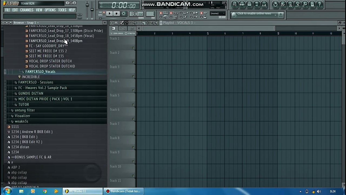The height and width of the screenshot is (195, 346).
Task: Click the Help question mark icon
Action: tap(320, 5)
